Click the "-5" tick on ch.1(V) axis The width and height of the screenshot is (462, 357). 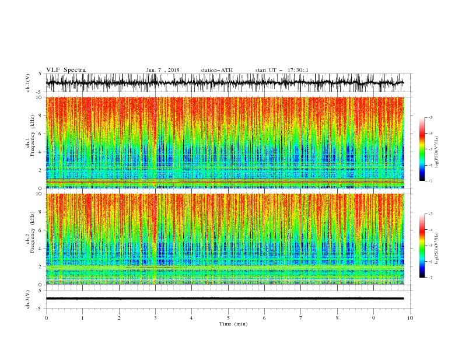click(x=40, y=92)
